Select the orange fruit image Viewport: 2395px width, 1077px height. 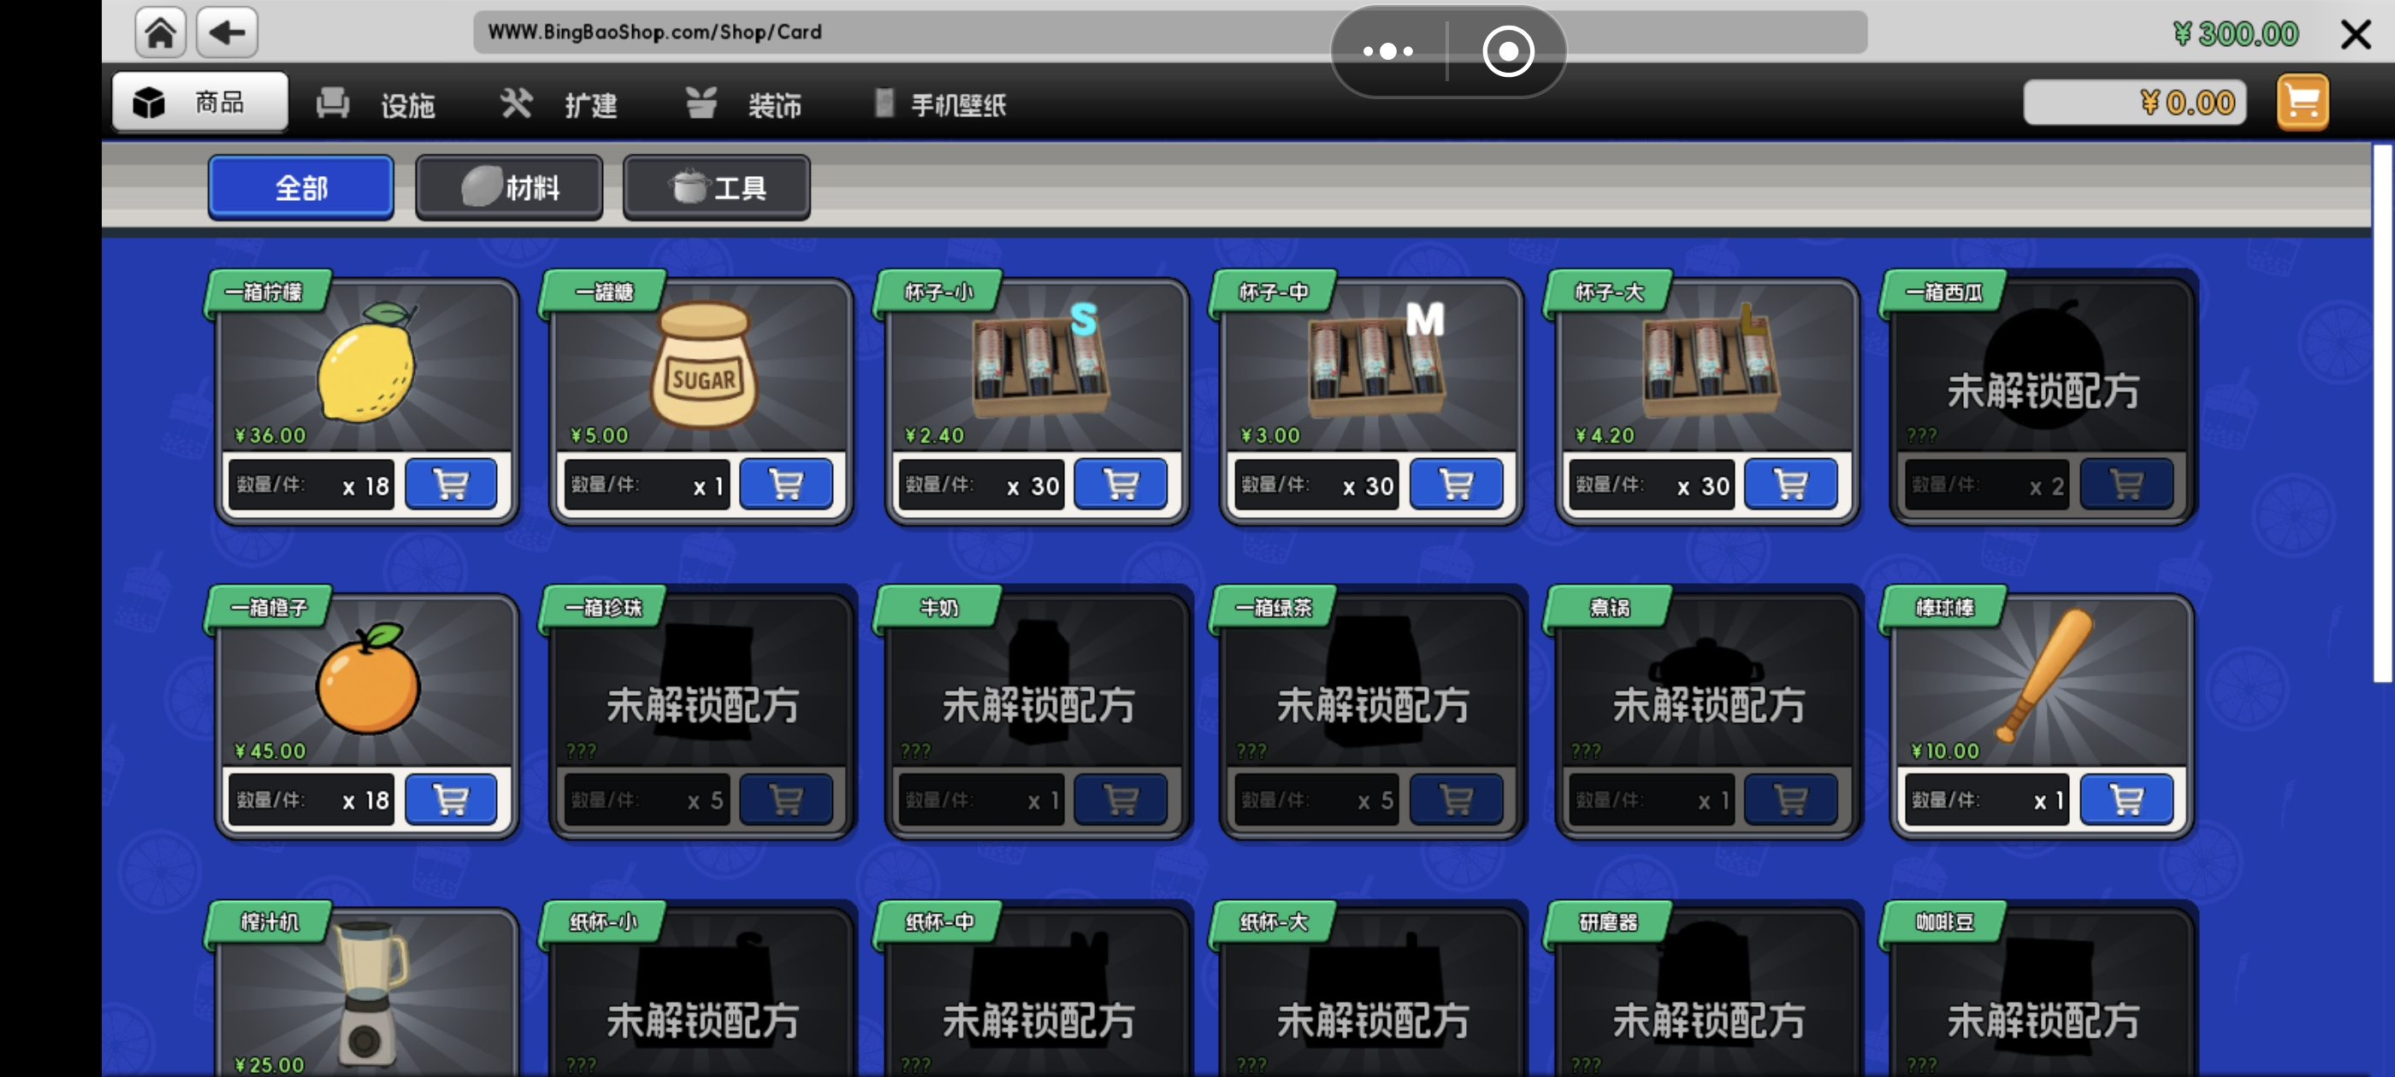tap(368, 679)
